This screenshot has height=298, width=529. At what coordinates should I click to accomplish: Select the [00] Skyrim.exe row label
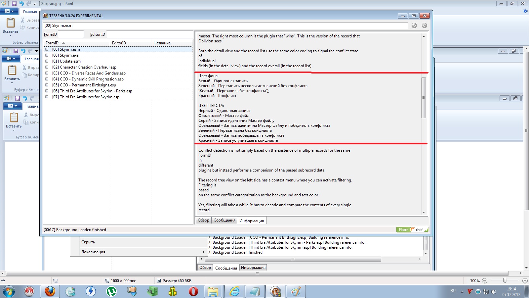pyautogui.click(x=65, y=55)
